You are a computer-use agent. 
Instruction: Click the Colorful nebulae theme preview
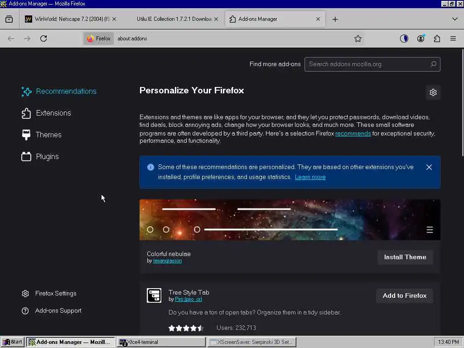click(290, 220)
